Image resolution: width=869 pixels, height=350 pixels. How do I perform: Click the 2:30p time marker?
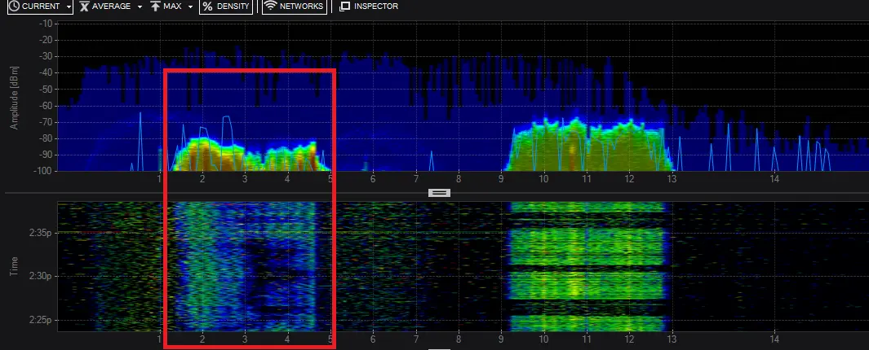(x=40, y=276)
